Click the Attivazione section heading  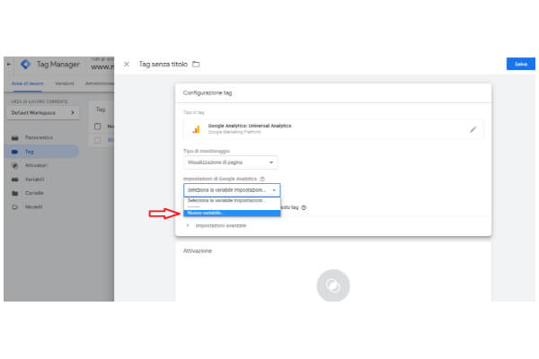click(x=198, y=250)
